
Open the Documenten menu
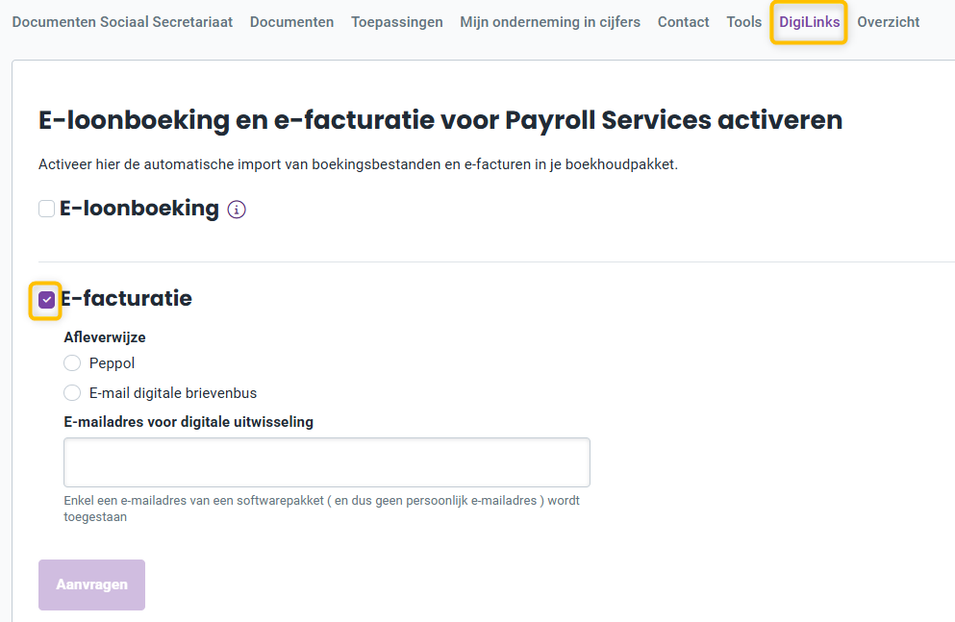click(x=291, y=21)
